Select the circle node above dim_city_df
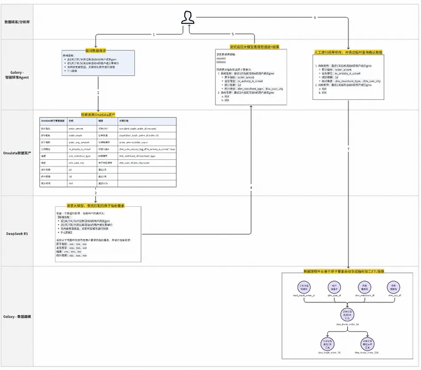 click(393, 287)
